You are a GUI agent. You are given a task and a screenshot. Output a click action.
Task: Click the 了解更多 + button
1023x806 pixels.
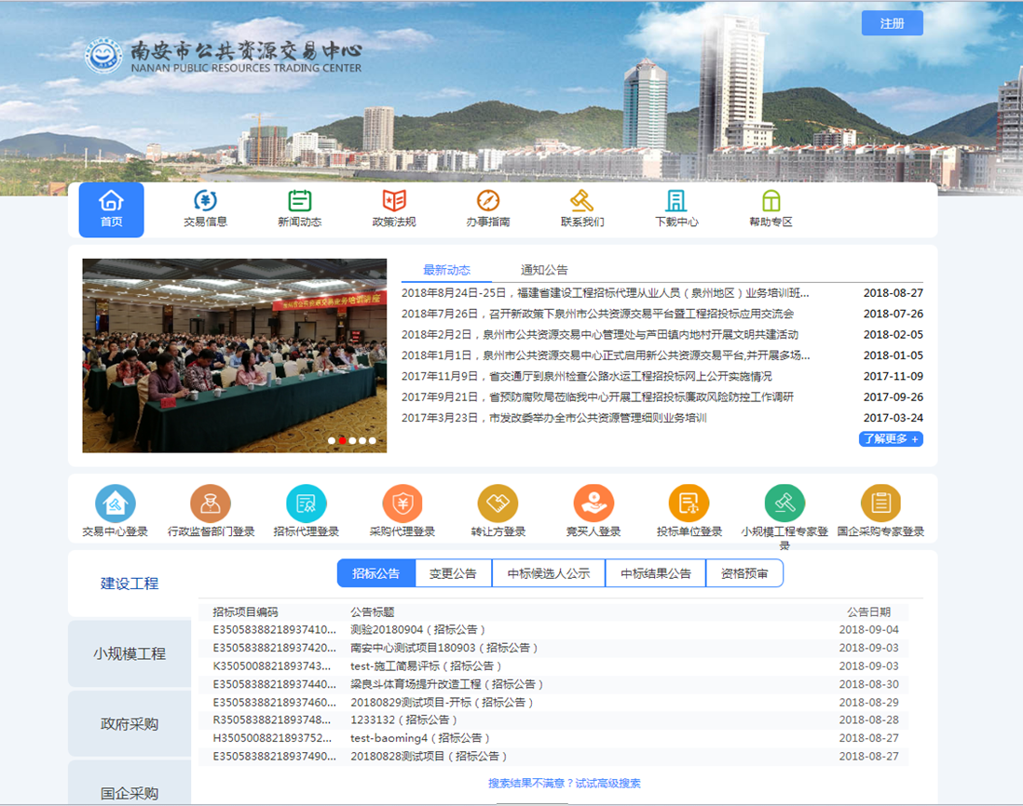pyautogui.click(x=891, y=438)
